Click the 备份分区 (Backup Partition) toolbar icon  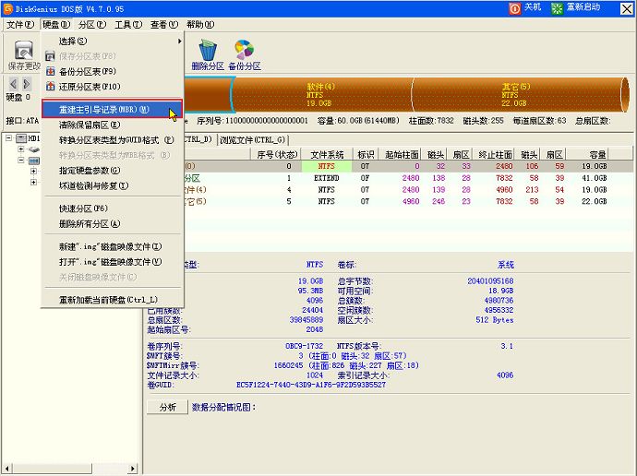tap(243, 54)
